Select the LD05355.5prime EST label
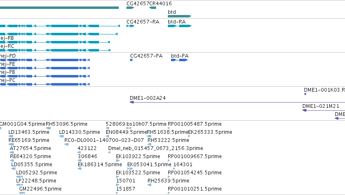Image resolution: width=345 pixels, height=195 pixels. pos(32,165)
